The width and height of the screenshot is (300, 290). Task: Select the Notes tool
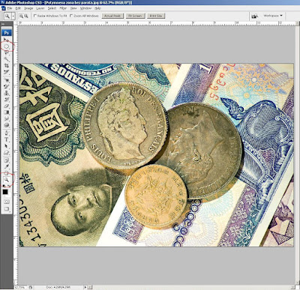(7, 160)
